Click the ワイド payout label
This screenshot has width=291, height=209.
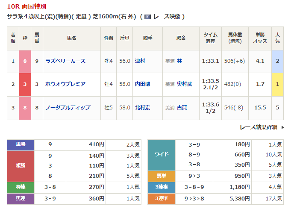[x=161, y=154]
